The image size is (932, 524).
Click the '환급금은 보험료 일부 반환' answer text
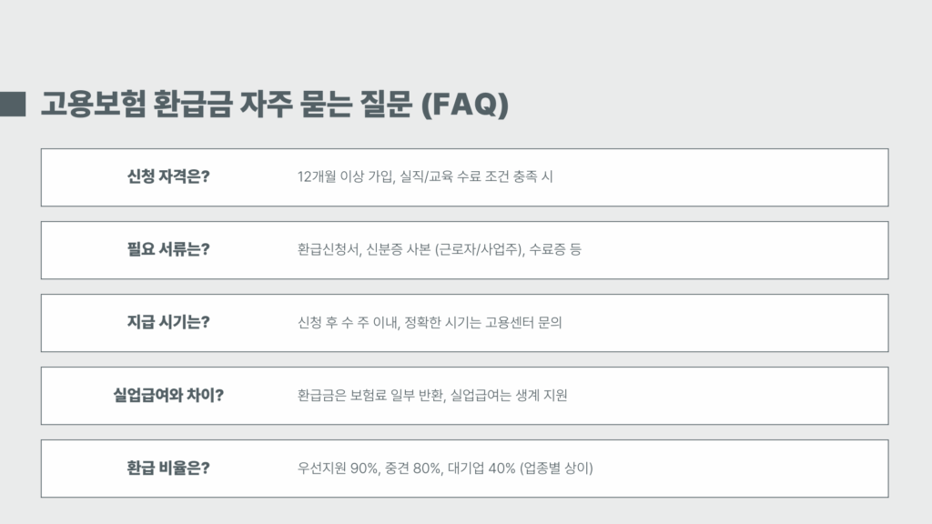point(371,395)
